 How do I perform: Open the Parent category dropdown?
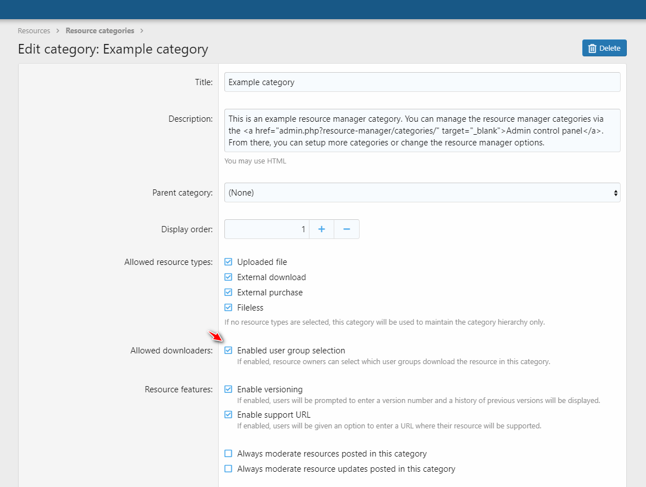pyautogui.click(x=422, y=192)
